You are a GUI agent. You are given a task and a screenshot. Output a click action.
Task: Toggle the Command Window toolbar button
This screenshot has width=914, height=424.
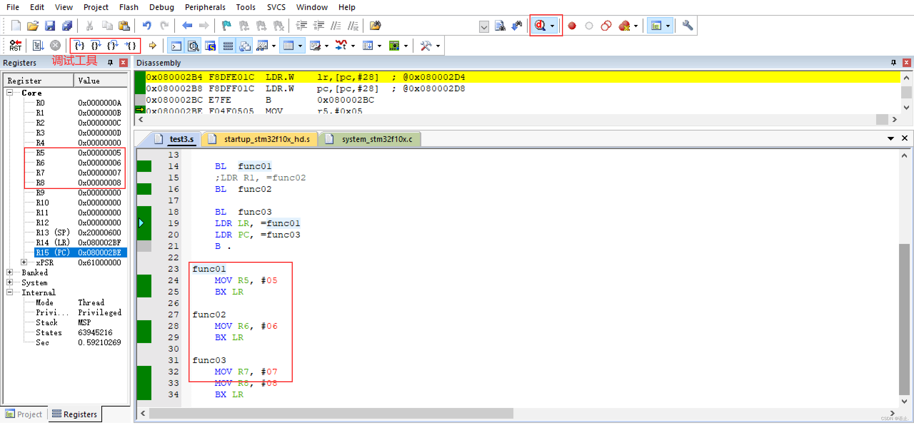pos(176,46)
